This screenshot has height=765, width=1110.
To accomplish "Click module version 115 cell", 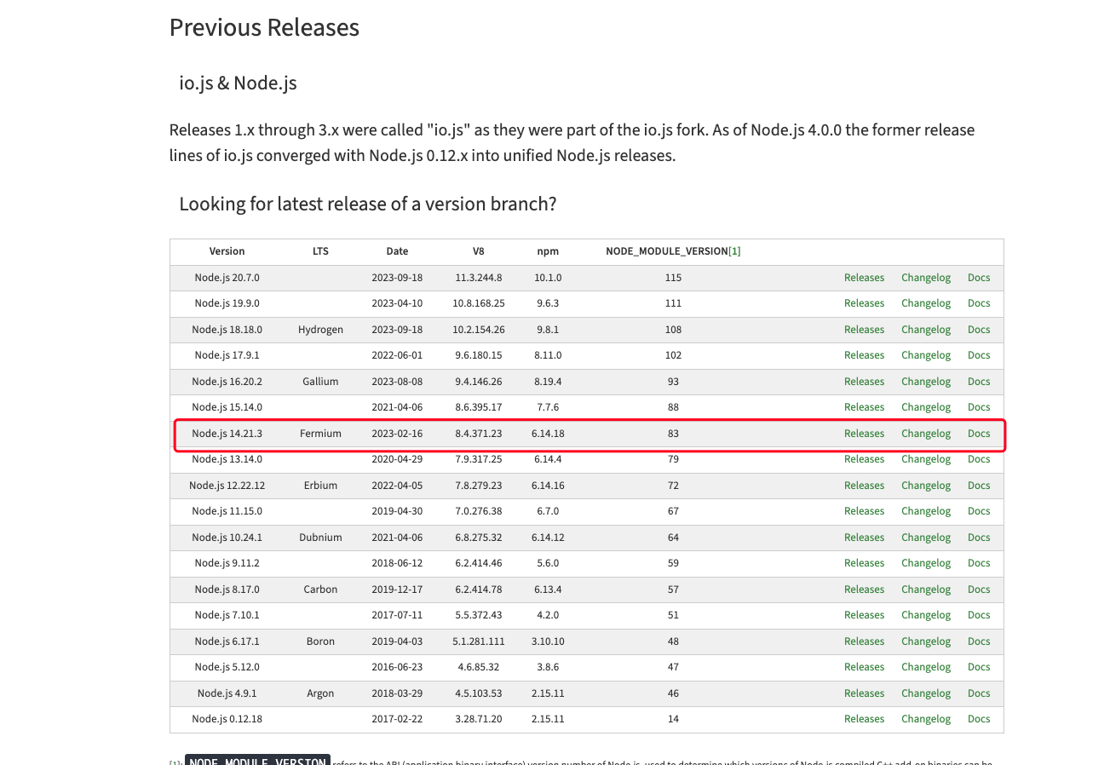I will pyautogui.click(x=673, y=278).
